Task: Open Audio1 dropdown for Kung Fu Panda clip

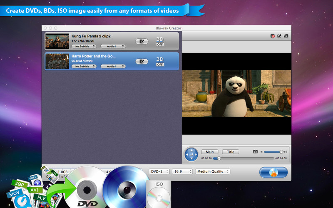Action: 113,46
